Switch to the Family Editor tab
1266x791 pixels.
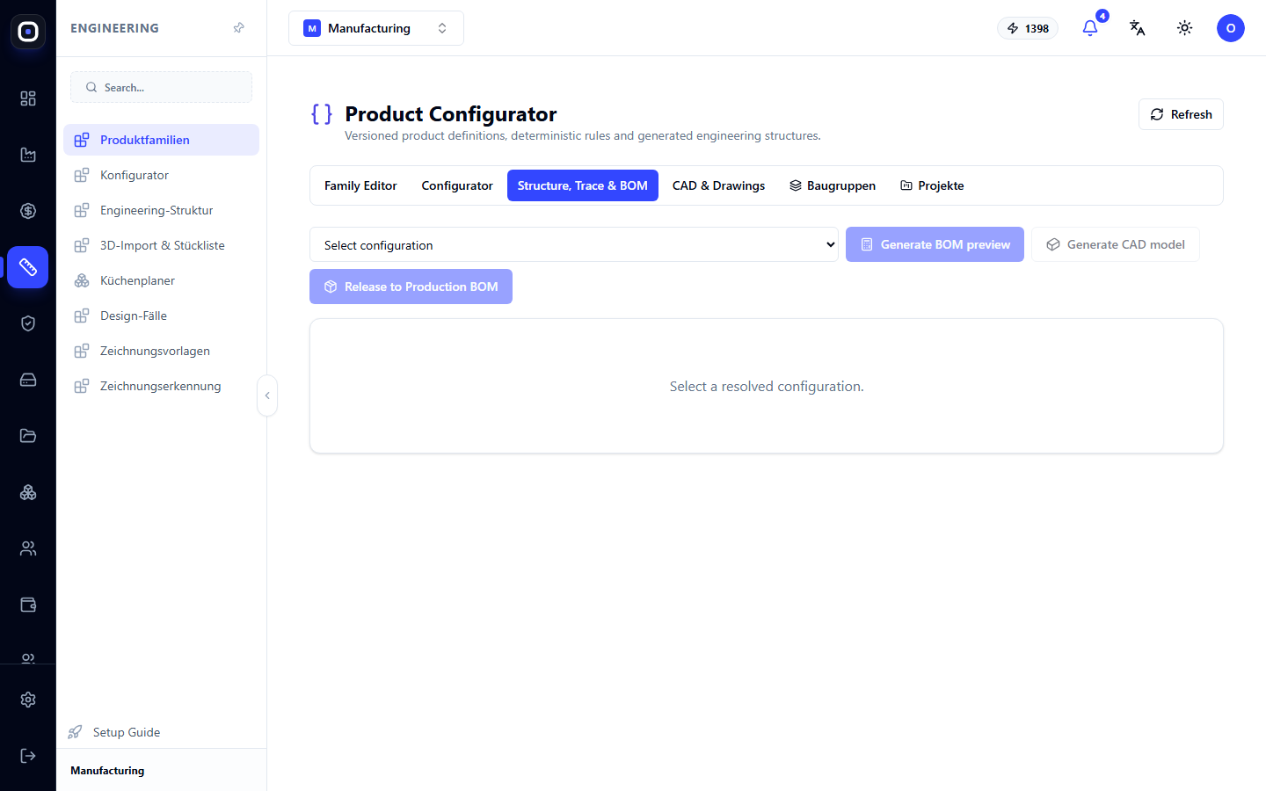point(360,185)
